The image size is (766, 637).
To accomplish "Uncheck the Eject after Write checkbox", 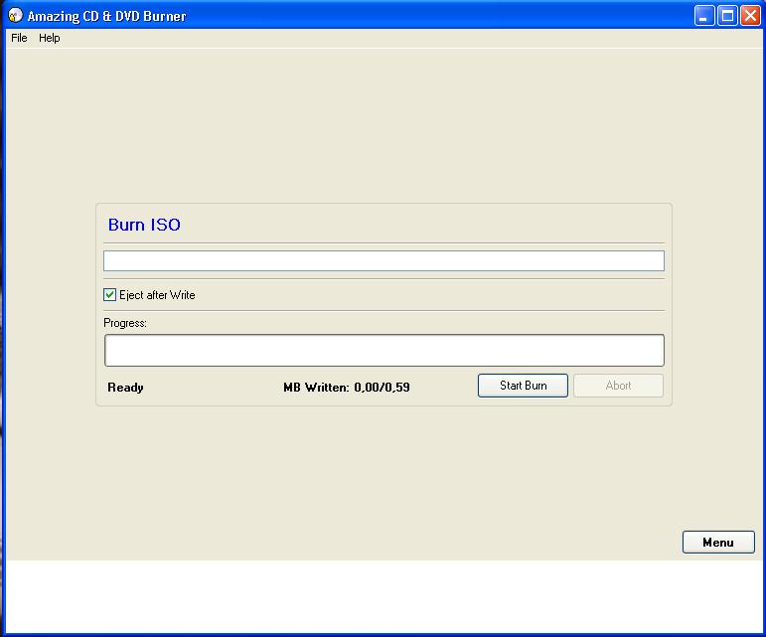I will (x=109, y=294).
